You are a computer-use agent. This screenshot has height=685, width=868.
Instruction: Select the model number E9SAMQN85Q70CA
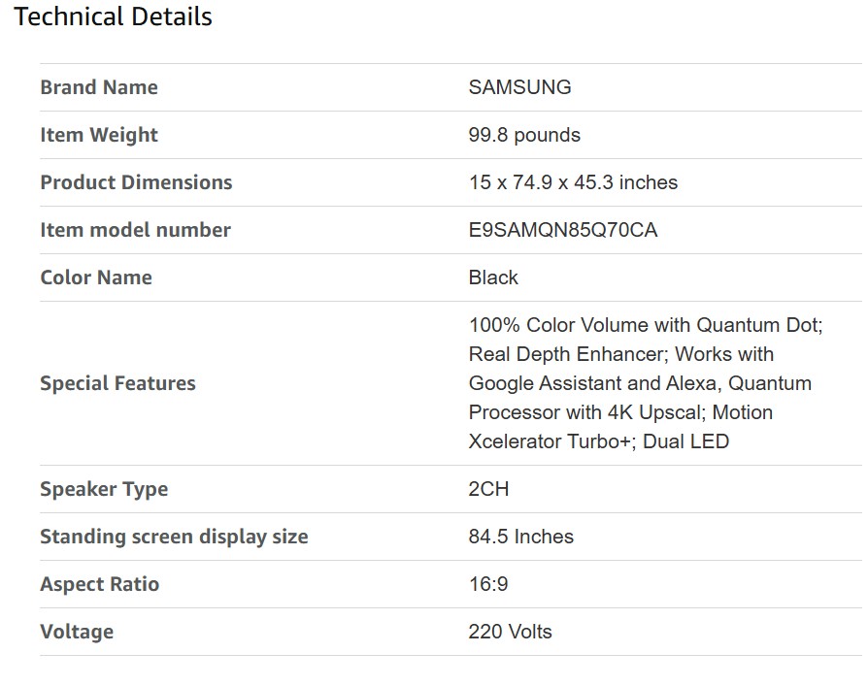pyautogui.click(x=562, y=230)
